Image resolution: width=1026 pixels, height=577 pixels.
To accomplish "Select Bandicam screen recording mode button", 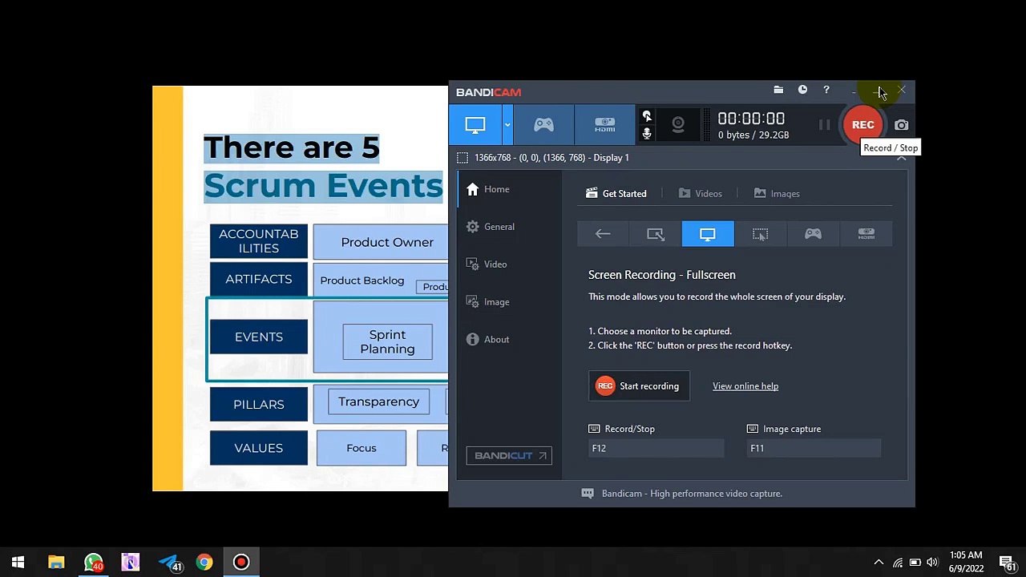I will pos(475,125).
